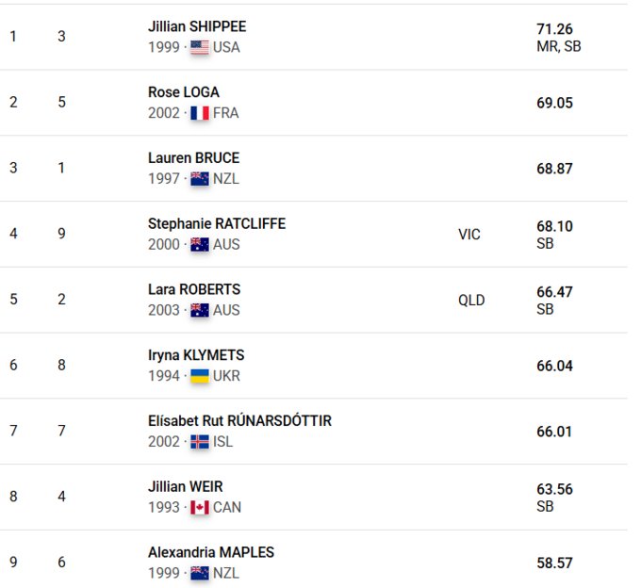Image resolution: width=641 pixels, height=588 pixels.
Task: Click the QLD state label
Action: pyautogui.click(x=471, y=301)
